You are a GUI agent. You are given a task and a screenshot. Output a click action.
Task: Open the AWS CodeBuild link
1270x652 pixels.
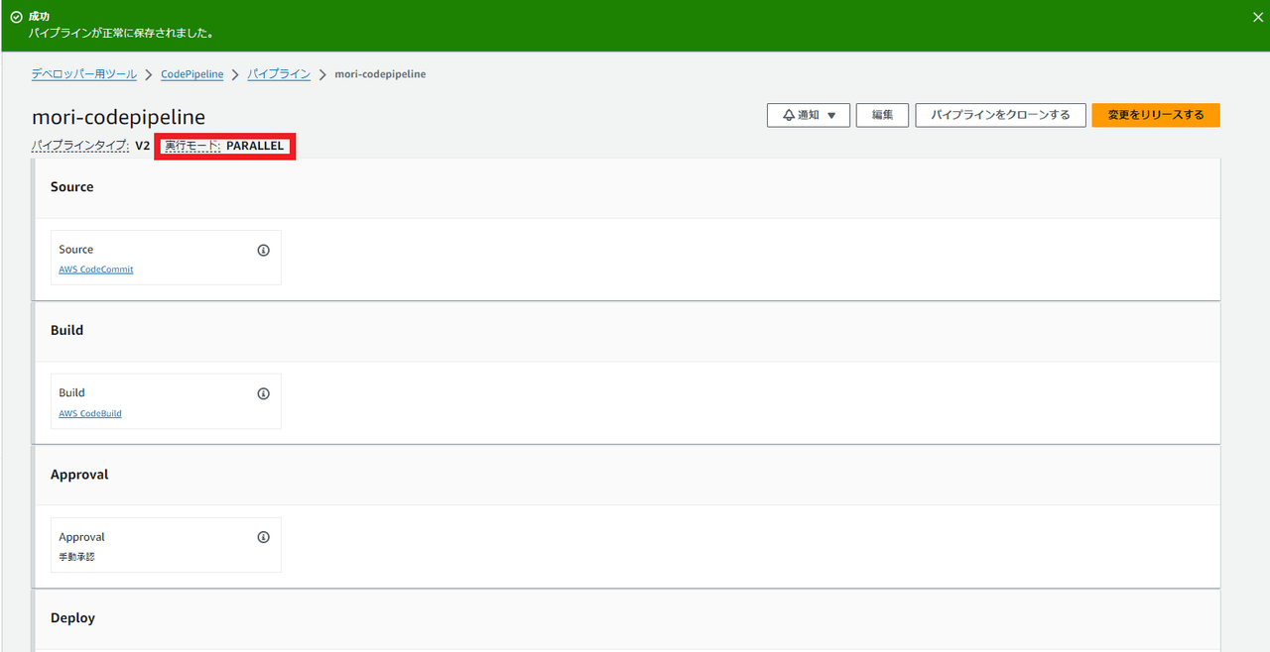point(90,413)
